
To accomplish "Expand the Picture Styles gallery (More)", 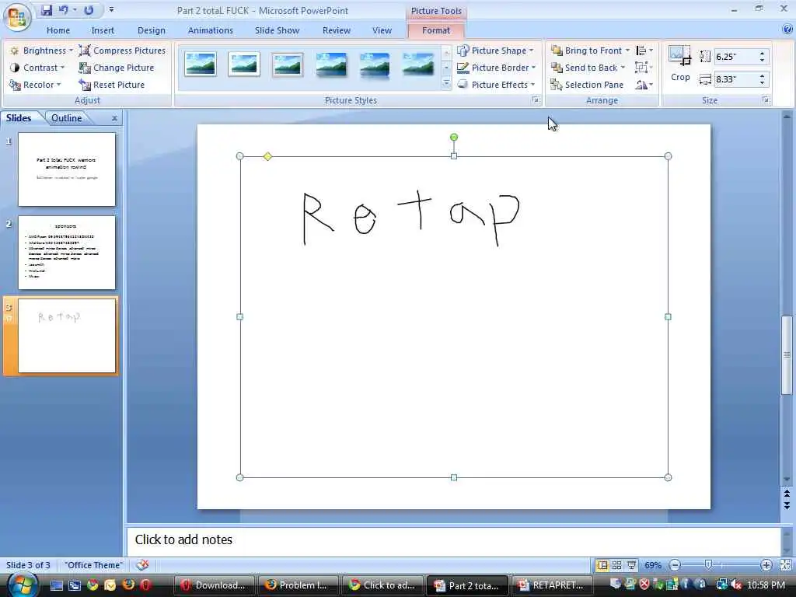I will [x=446, y=83].
